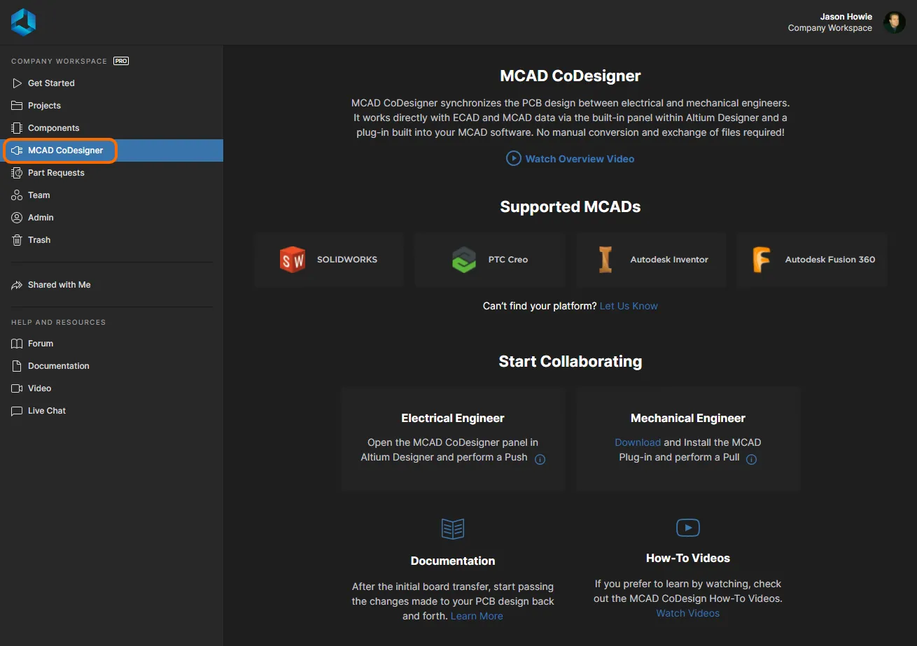Viewport: 917px width, 646px height.
Task: Click the PRO badge beside Company Workspace
Action: pos(121,61)
